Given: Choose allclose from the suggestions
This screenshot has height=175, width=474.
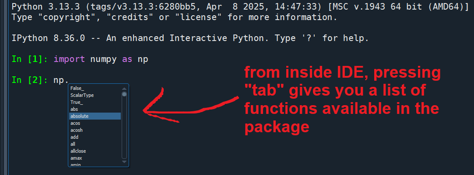Looking at the screenshot, I should (x=95, y=151).
